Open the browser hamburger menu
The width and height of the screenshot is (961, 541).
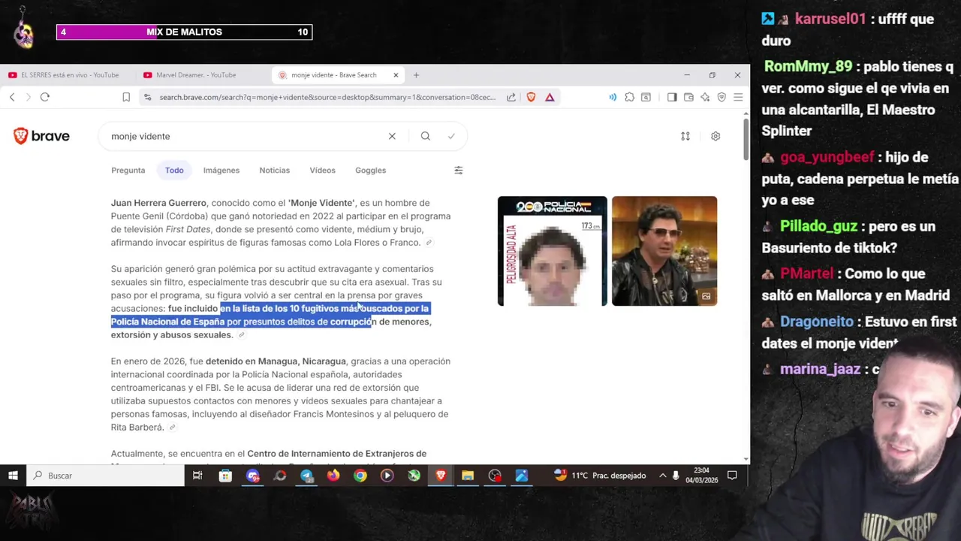coord(738,97)
